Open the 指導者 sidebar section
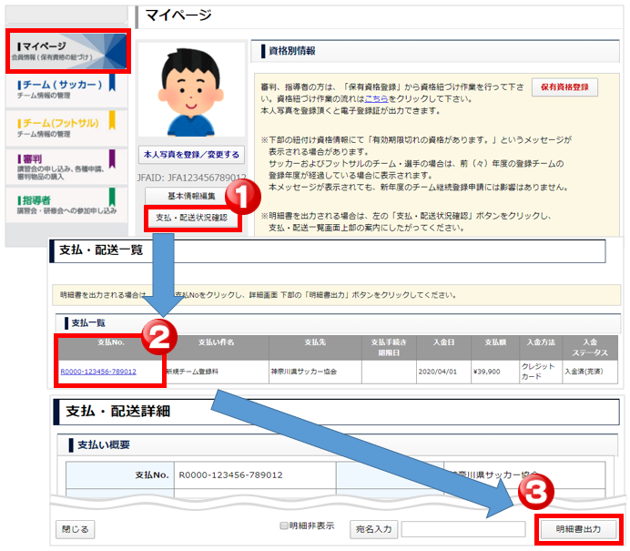Image resolution: width=630 pixels, height=551 pixels. pos(60,203)
